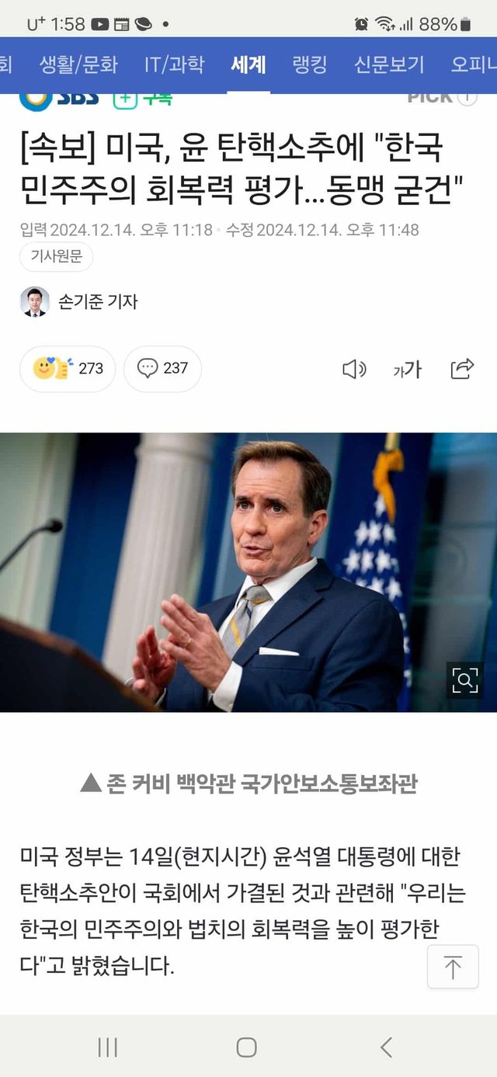Open the John Kirby press briefing photo
Viewport: 497px width, 1077px height.
coord(248,572)
